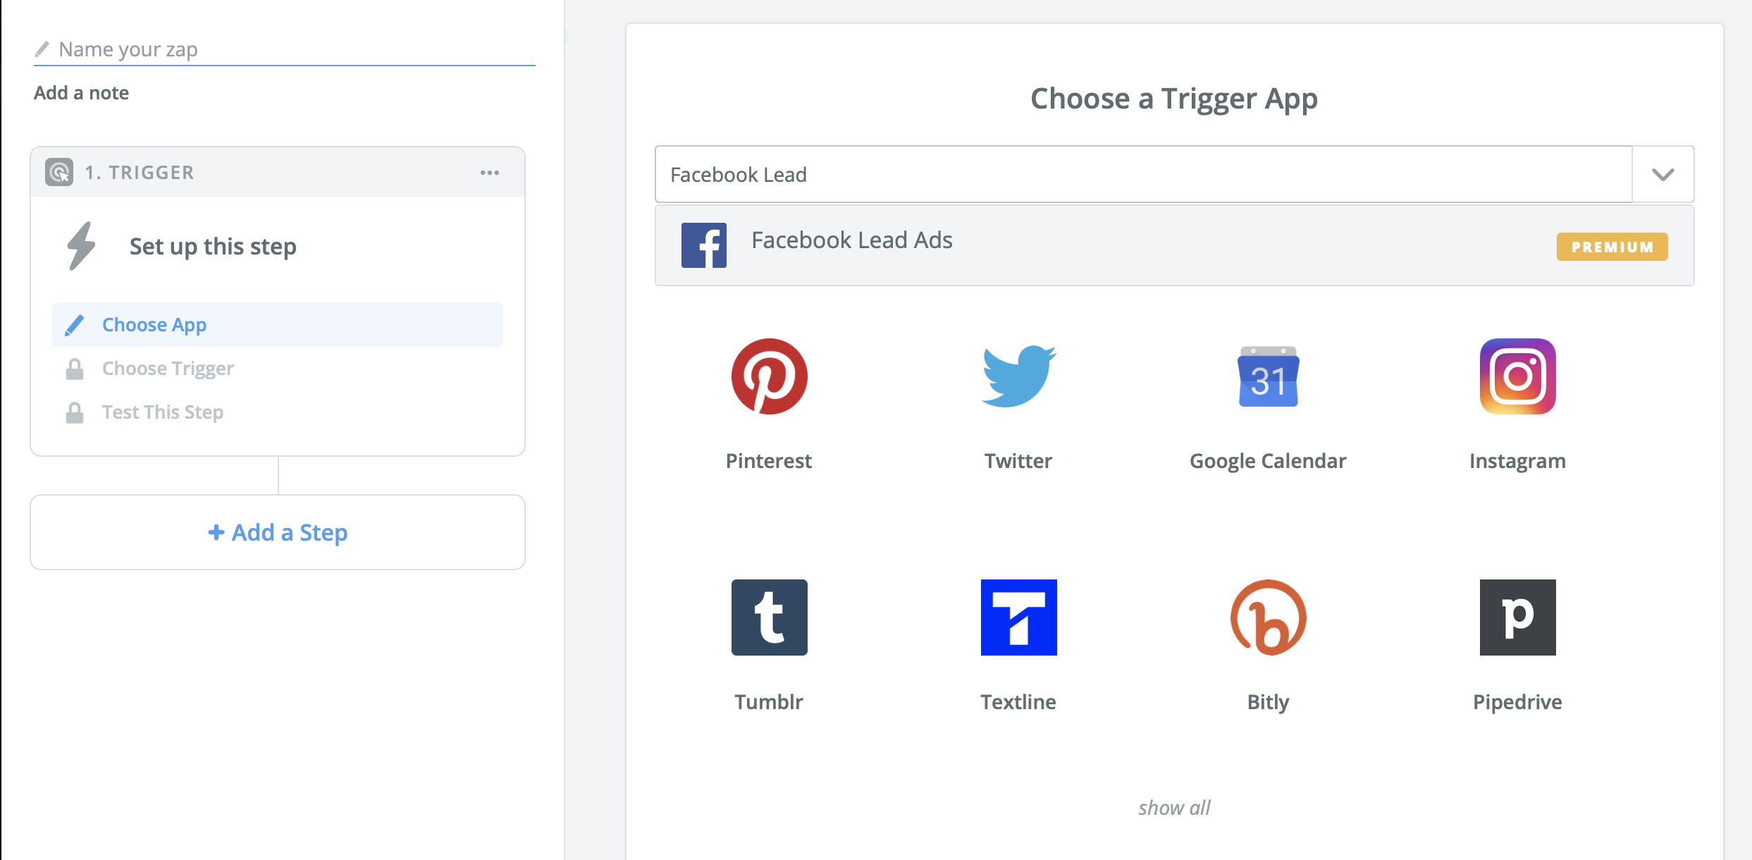Open the Choose App step
The width and height of the screenshot is (1752, 860).
[x=154, y=325]
